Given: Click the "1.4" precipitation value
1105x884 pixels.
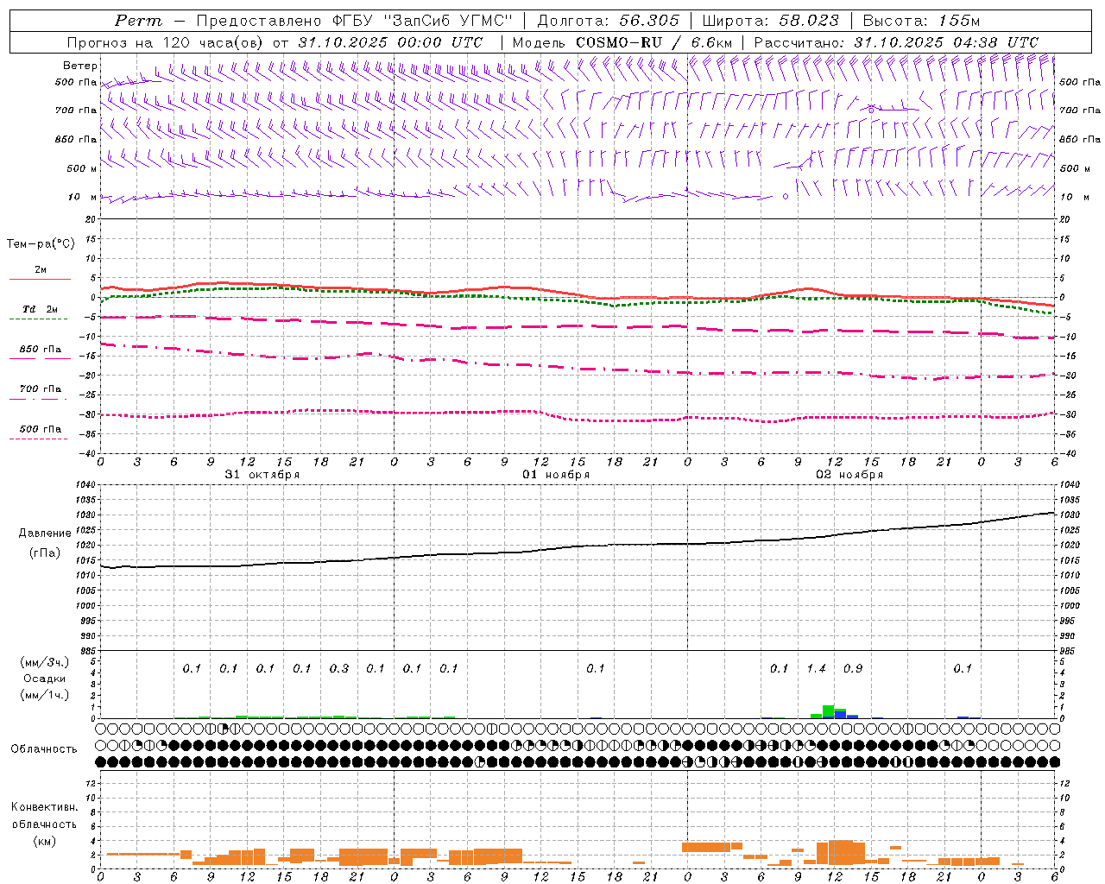Looking at the screenshot, I should point(816,668).
